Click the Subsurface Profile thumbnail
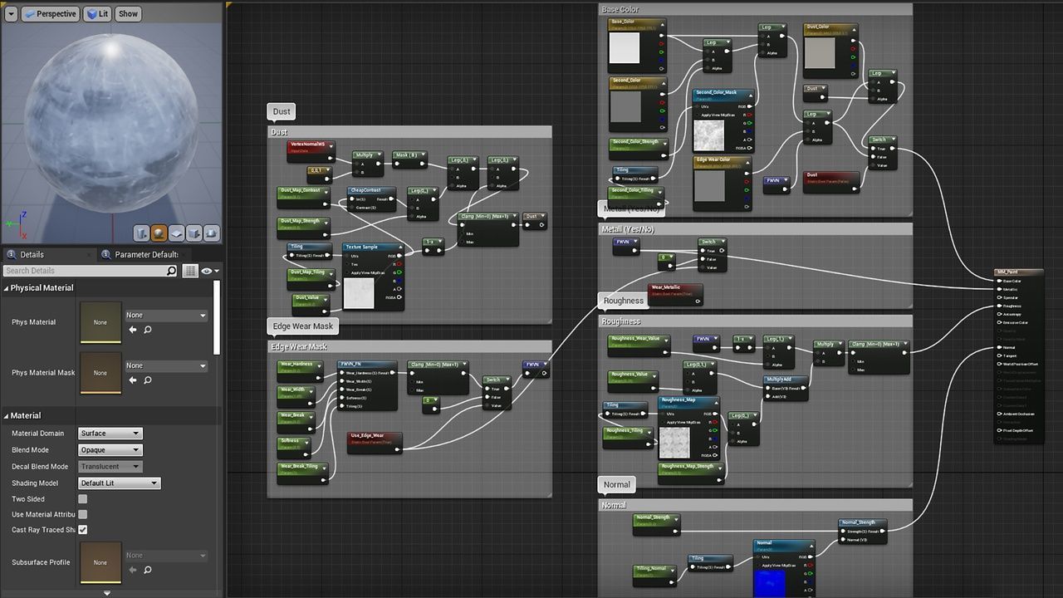The width and height of the screenshot is (1063, 598). [x=100, y=562]
